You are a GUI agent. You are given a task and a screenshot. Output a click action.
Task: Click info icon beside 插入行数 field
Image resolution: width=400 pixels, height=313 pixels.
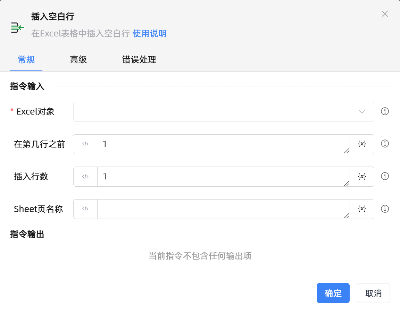point(385,176)
